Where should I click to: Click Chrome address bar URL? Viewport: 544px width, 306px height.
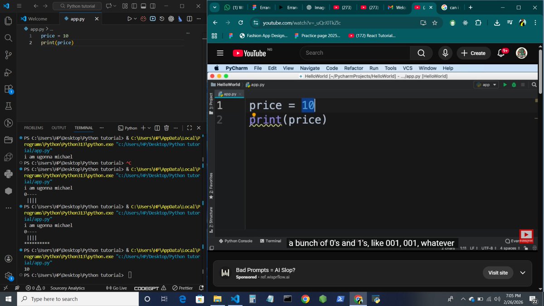pyautogui.click(x=302, y=23)
